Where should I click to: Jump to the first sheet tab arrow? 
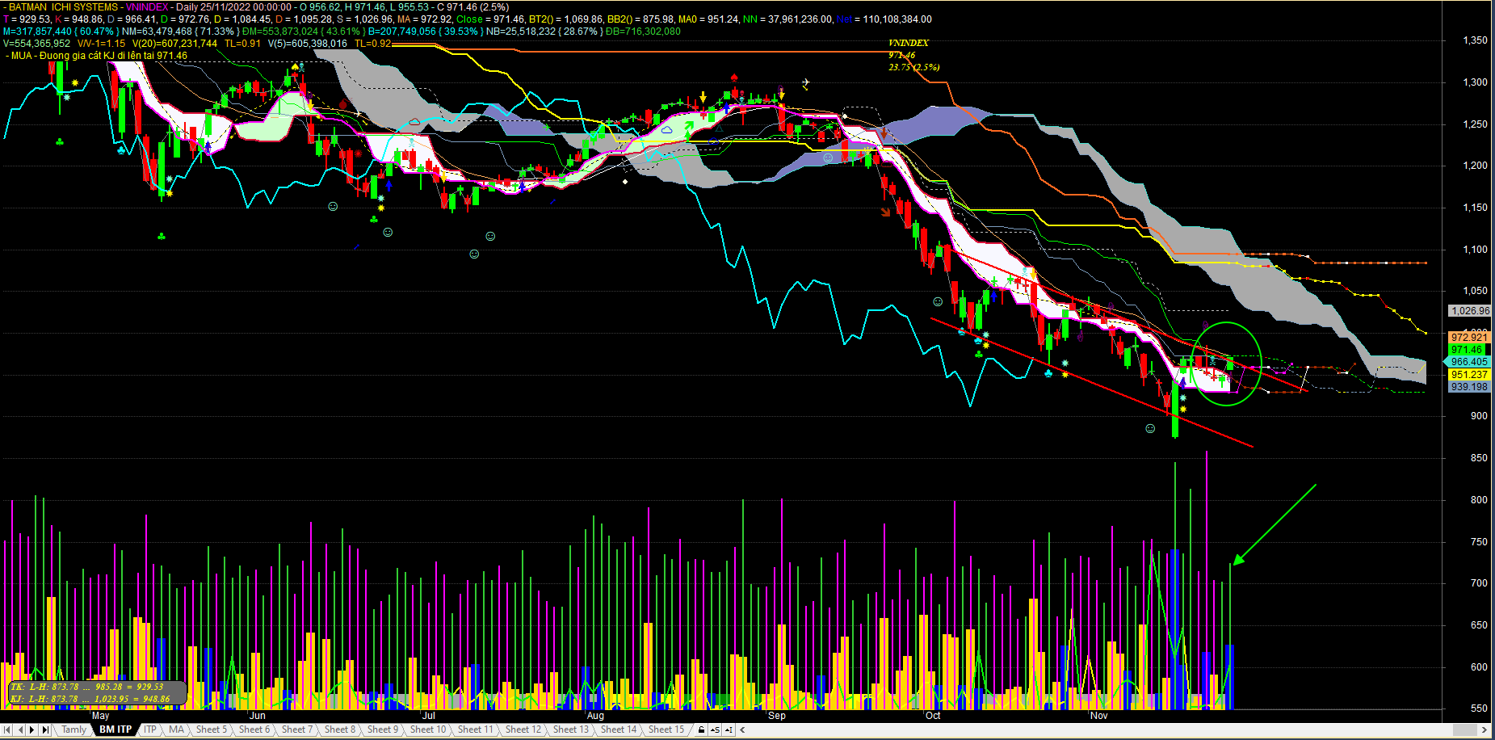tap(8, 729)
